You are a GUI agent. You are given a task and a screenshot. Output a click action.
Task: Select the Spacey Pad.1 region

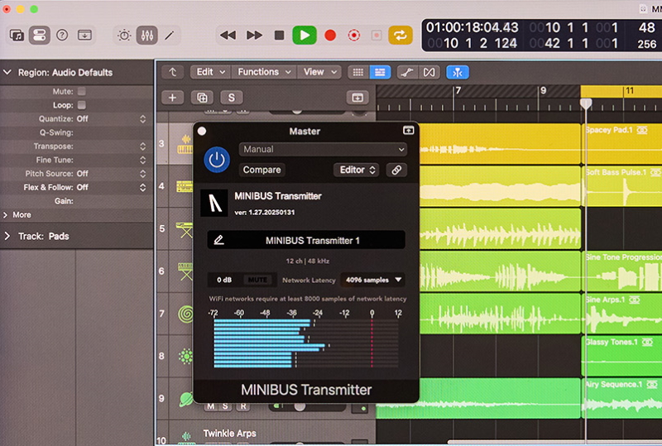(x=621, y=144)
